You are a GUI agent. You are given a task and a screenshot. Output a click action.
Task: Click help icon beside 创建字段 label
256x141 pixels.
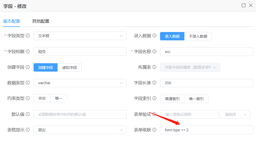point(28,67)
